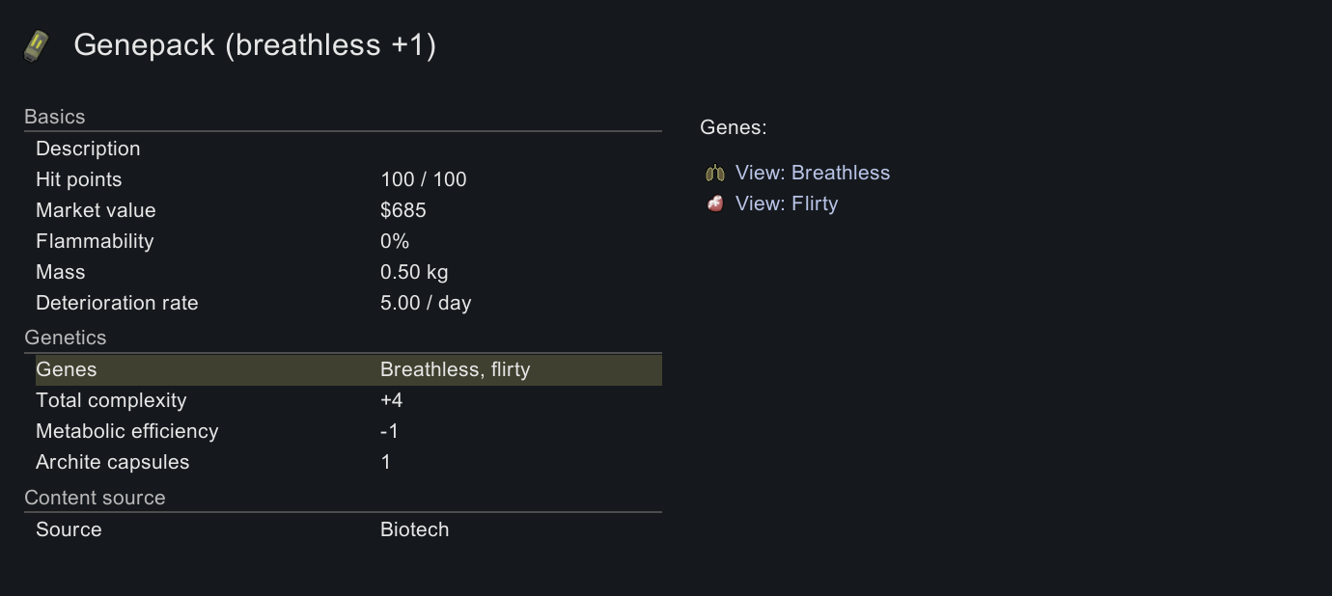Image resolution: width=1332 pixels, height=596 pixels.
Task: Click the genepack icon beside the title
Action: (x=36, y=45)
